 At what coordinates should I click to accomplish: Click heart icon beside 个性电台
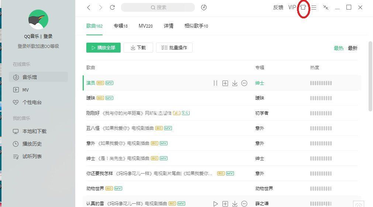(16, 103)
